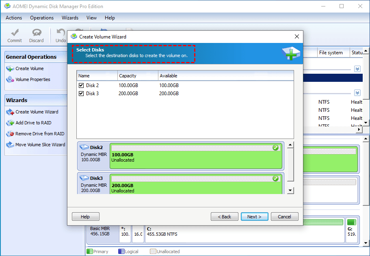Click the Move Volume Slice Wizard icon
The image size is (370, 256).
point(10,145)
